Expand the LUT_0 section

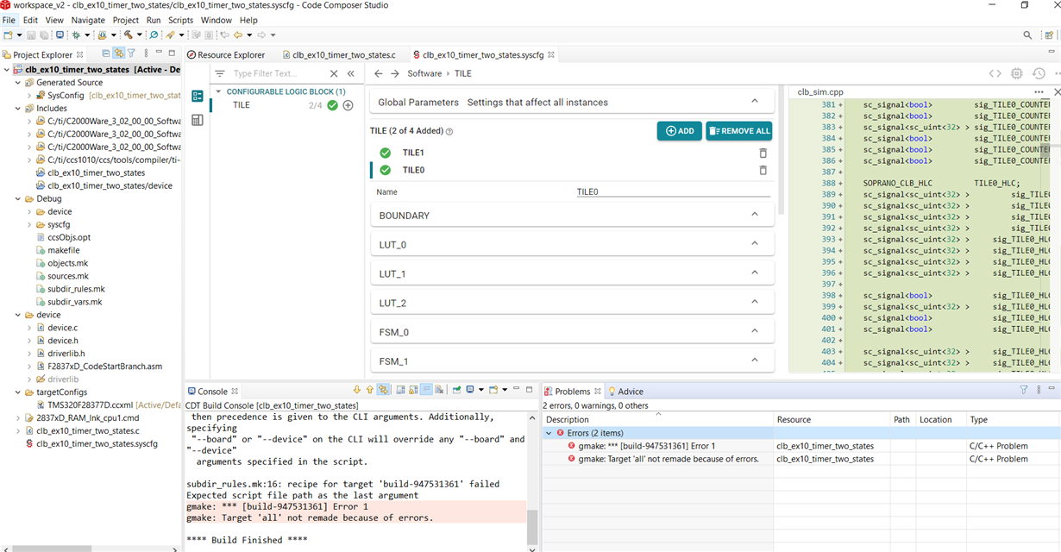(x=755, y=244)
